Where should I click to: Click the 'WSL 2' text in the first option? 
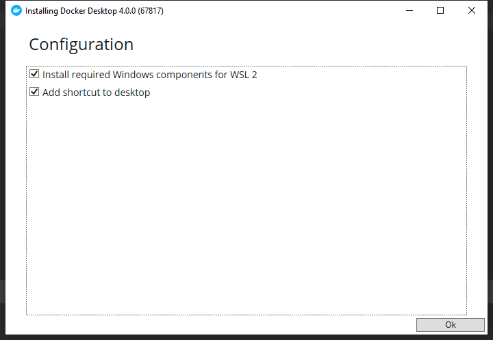point(244,75)
